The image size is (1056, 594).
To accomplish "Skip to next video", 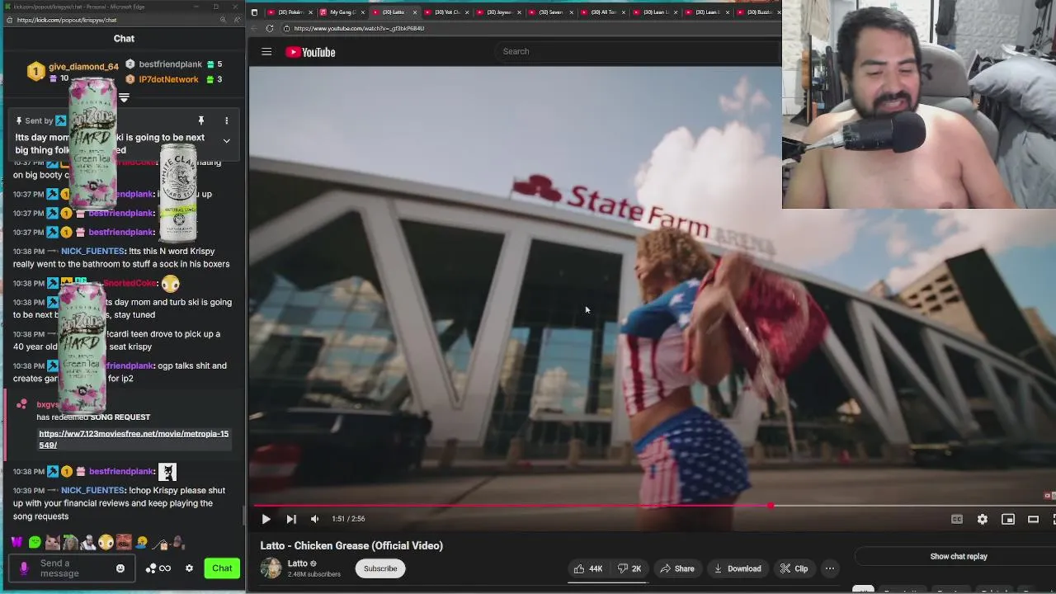I will click(290, 519).
